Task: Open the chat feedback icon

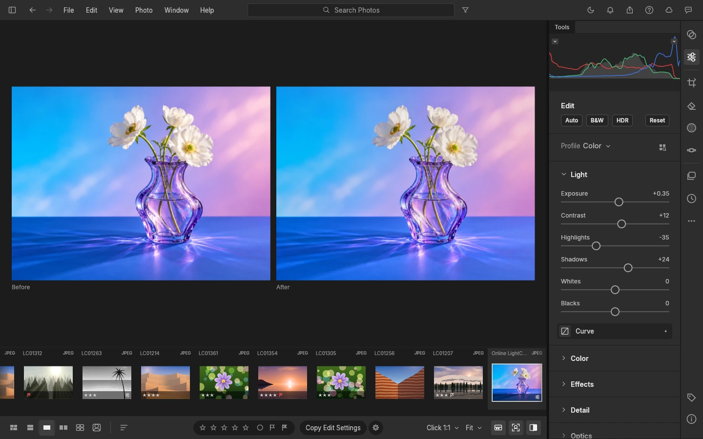Action: [688, 10]
